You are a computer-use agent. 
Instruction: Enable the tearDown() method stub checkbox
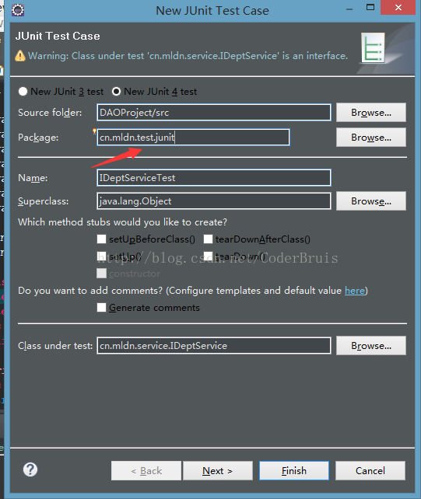coord(208,256)
